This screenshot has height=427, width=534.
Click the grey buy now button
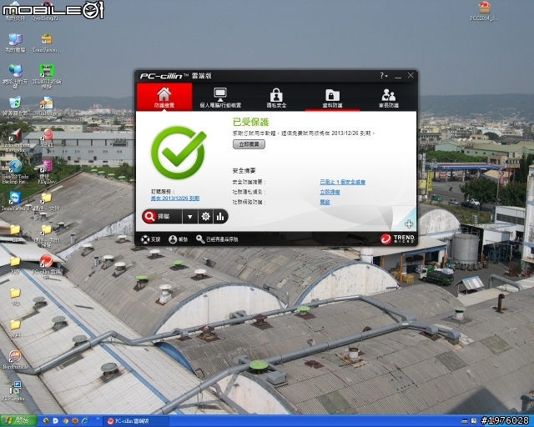(x=249, y=144)
